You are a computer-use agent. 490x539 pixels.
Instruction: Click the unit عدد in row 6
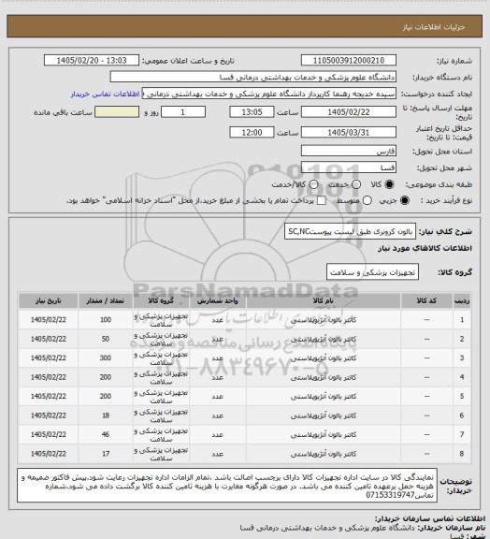(218, 415)
